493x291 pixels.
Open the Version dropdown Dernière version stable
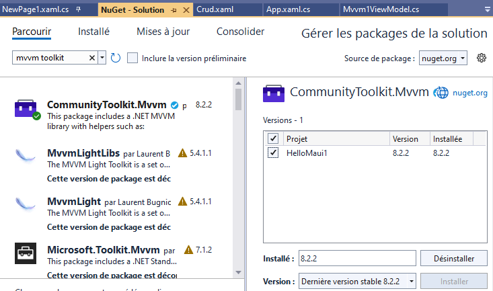[357, 282]
